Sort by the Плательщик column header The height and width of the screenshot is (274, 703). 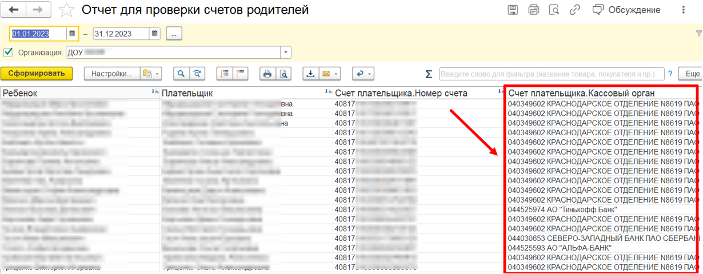click(x=240, y=93)
